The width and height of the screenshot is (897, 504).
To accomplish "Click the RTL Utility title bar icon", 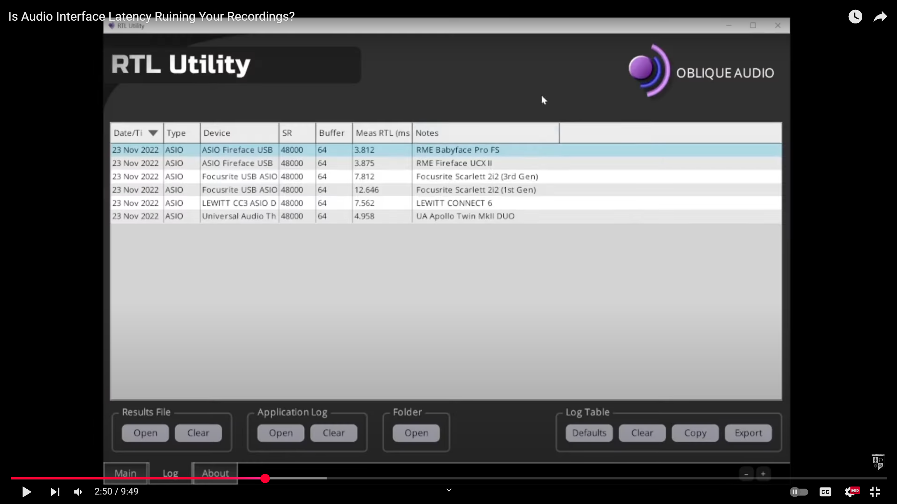I will click(x=112, y=26).
